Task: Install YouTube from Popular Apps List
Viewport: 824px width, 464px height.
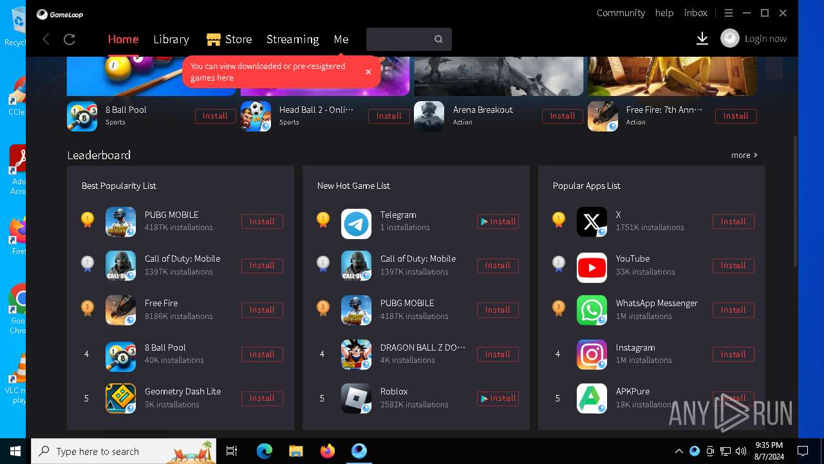Action: click(x=733, y=266)
